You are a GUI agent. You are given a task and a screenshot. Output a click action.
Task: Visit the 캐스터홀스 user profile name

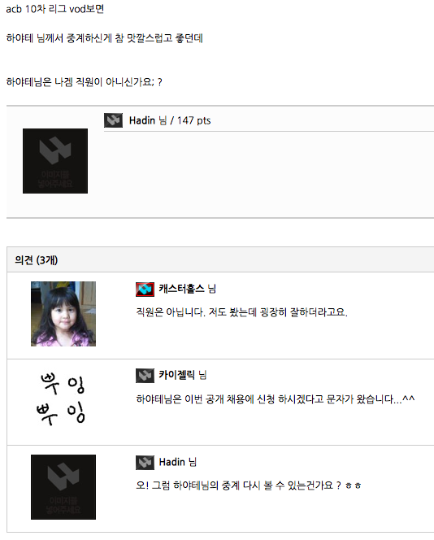point(182,289)
